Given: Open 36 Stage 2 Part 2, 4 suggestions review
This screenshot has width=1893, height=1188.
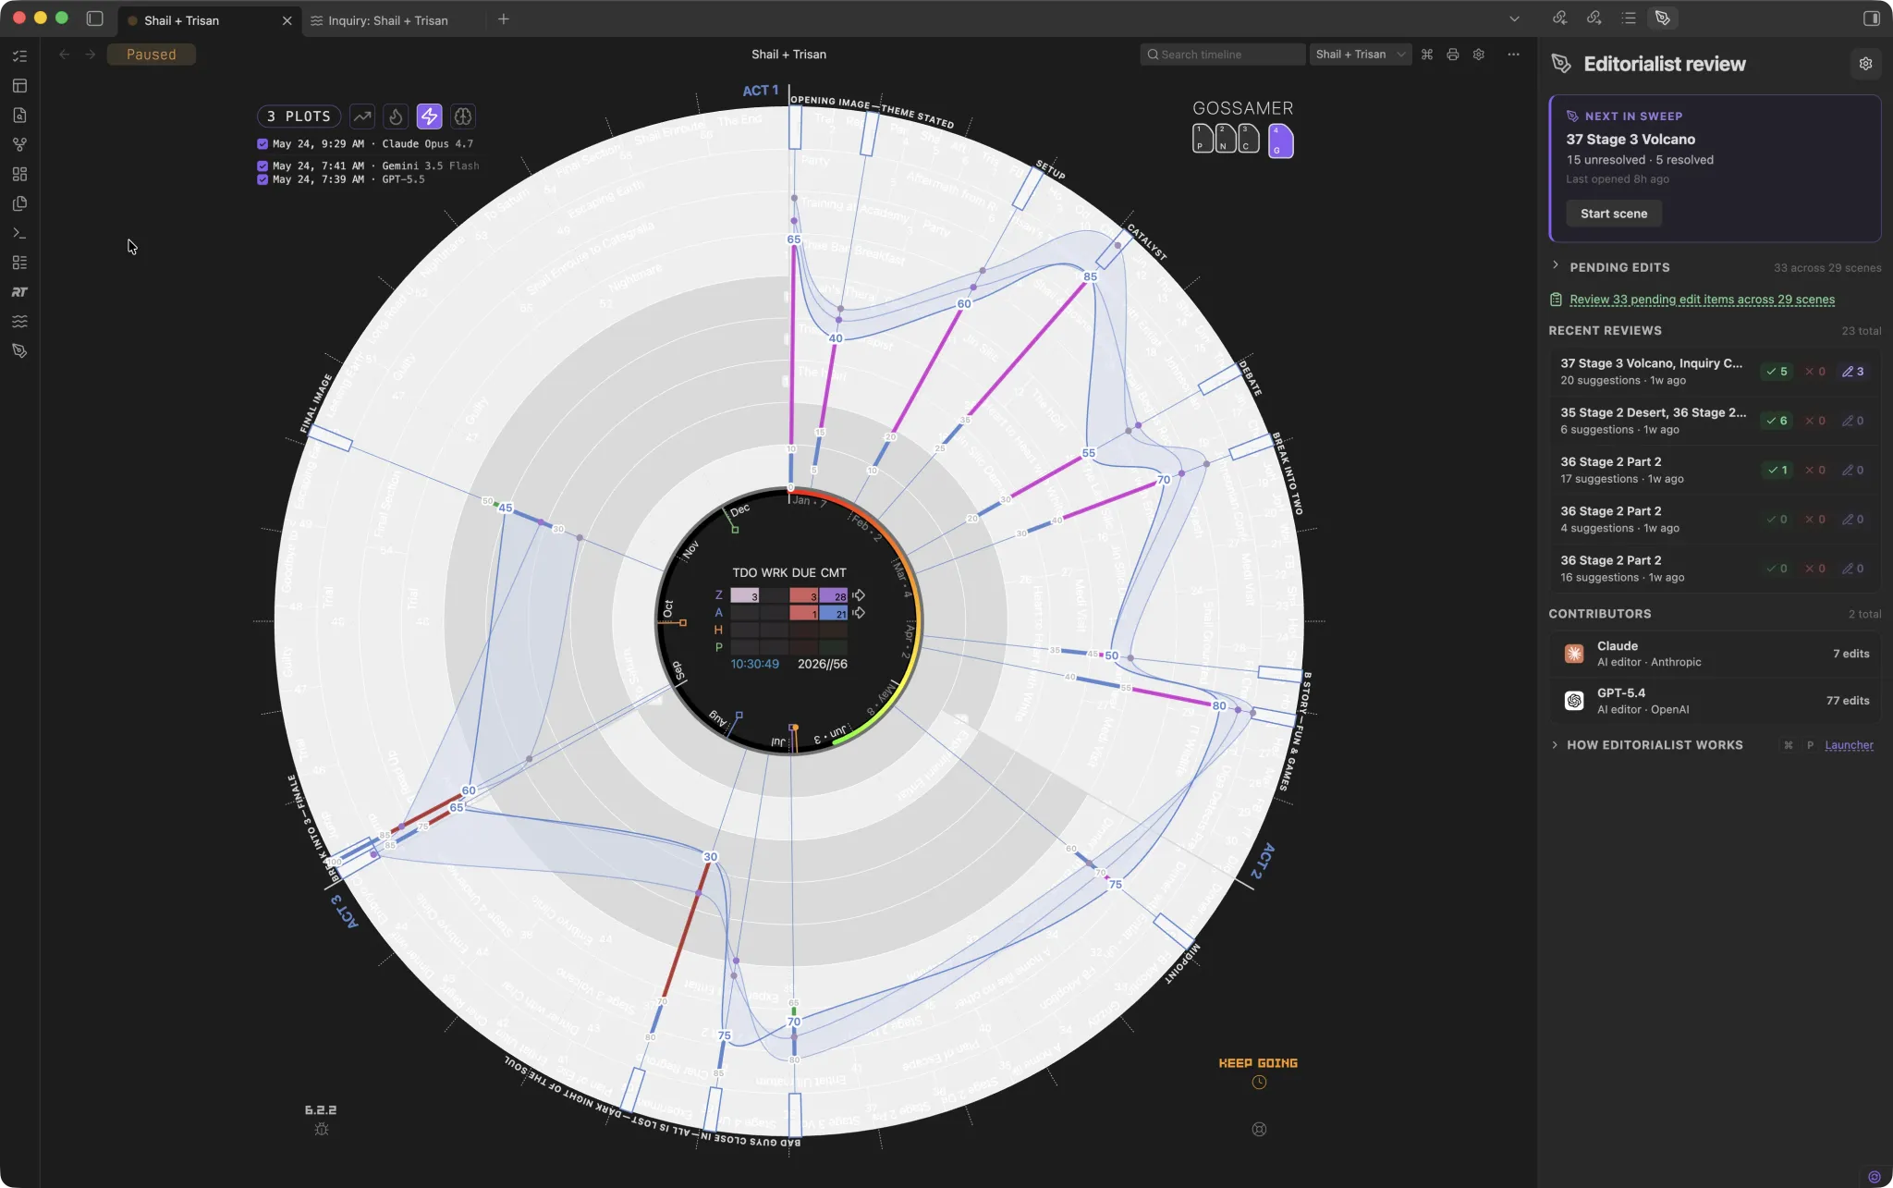Looking at the screenshot, I should pyautogui.click(x=1715, y=519).
